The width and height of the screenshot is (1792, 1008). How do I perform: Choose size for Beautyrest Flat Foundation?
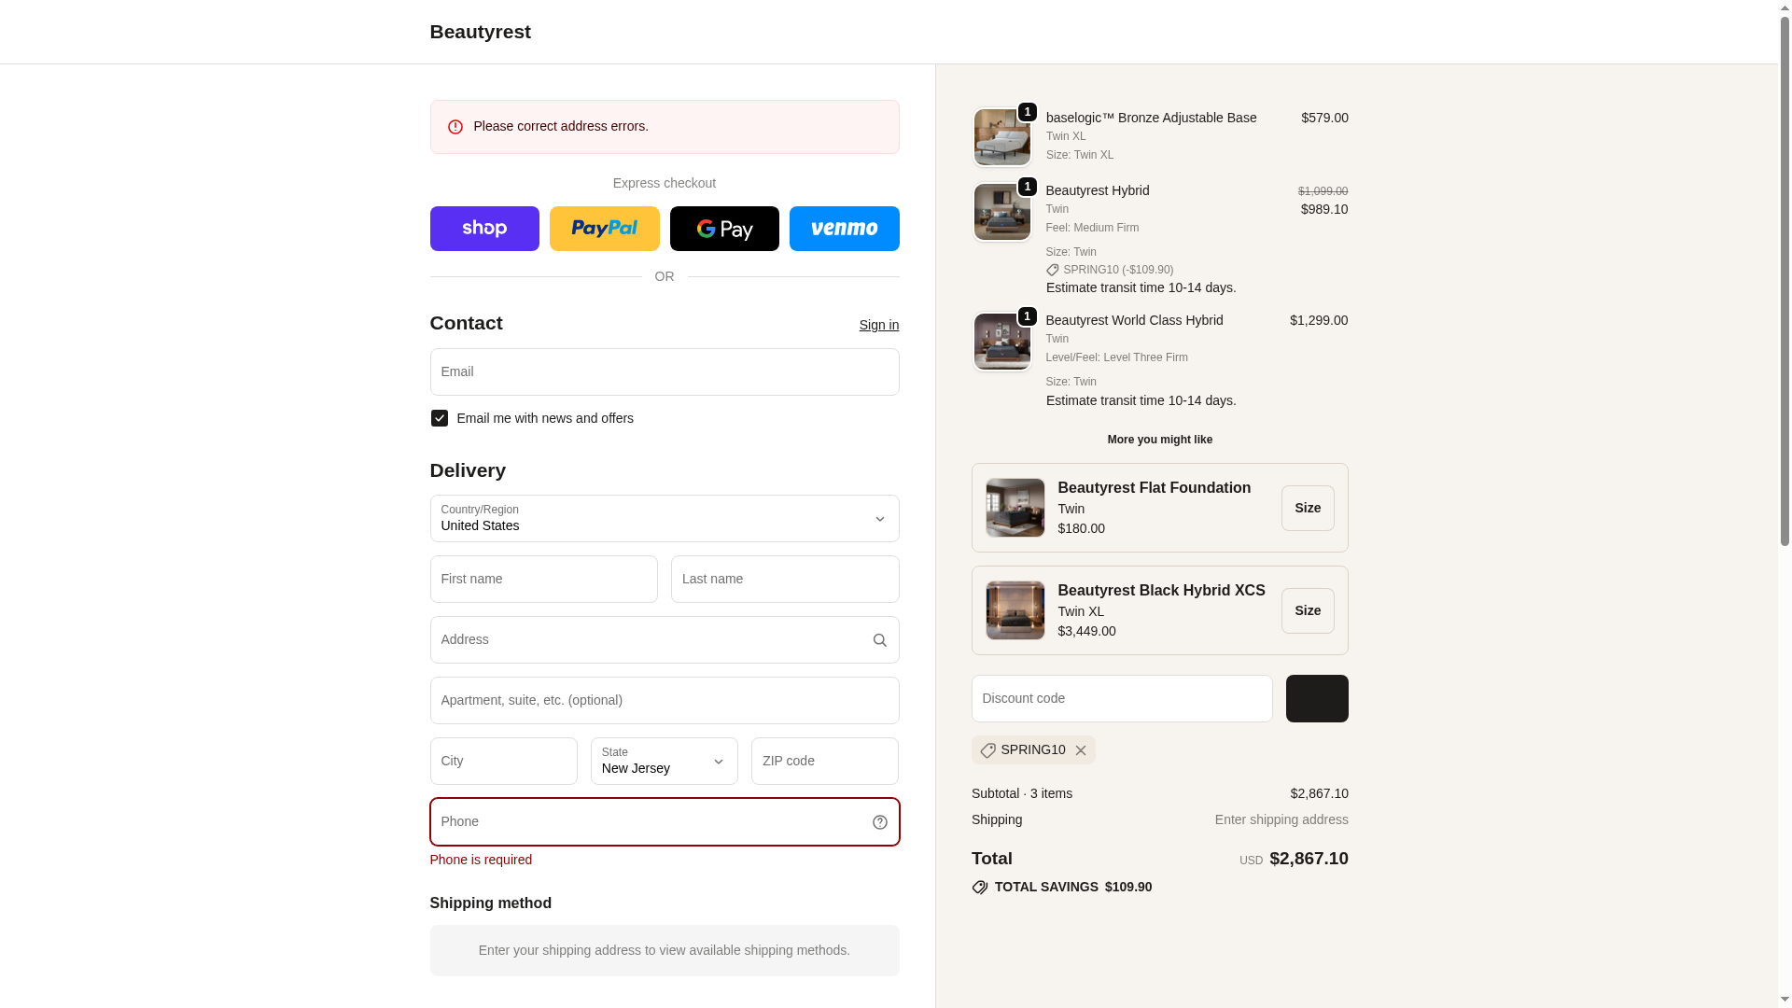1307,508
